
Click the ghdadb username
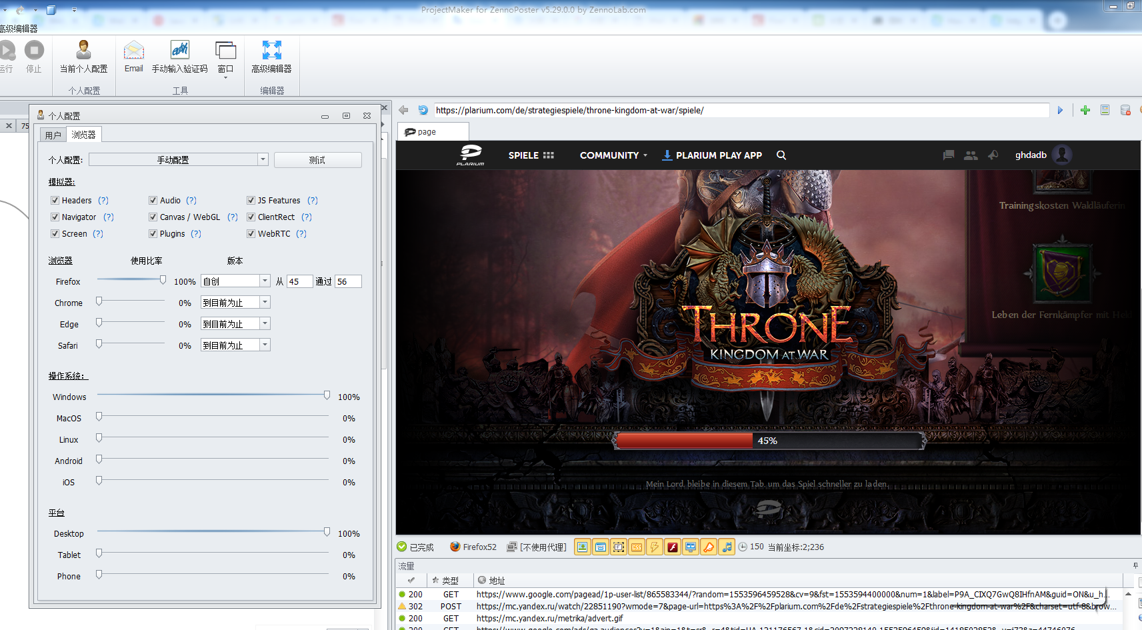click(x=1031, y=155)
